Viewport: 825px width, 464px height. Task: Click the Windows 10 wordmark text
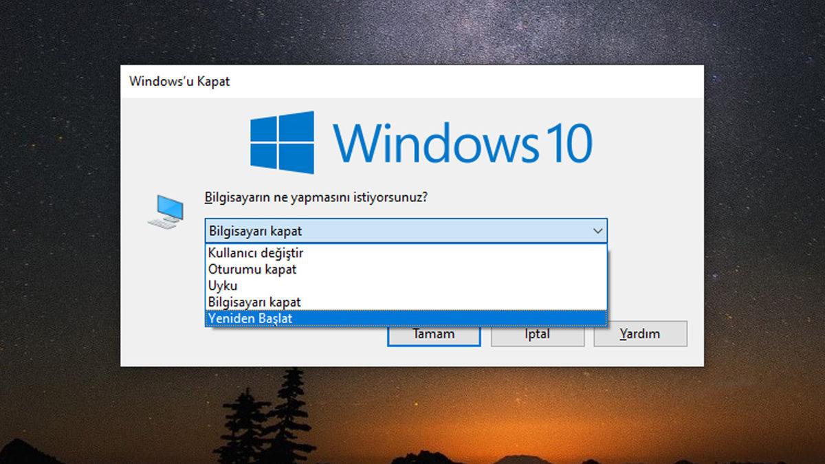point(462,142)
